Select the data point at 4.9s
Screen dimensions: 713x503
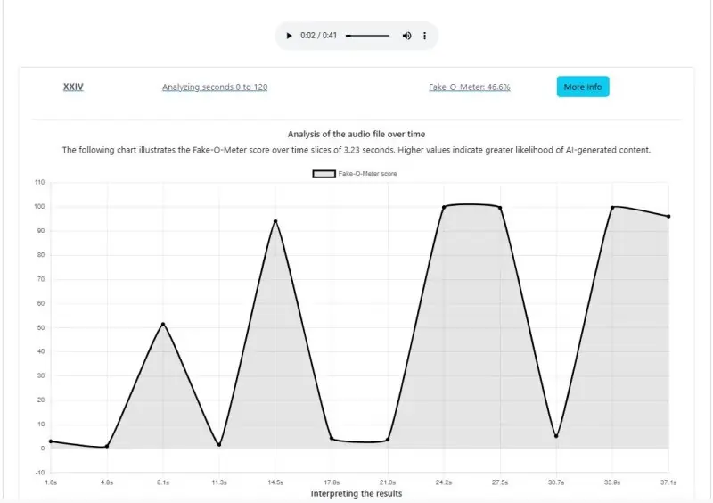click(x=107, y=447)
